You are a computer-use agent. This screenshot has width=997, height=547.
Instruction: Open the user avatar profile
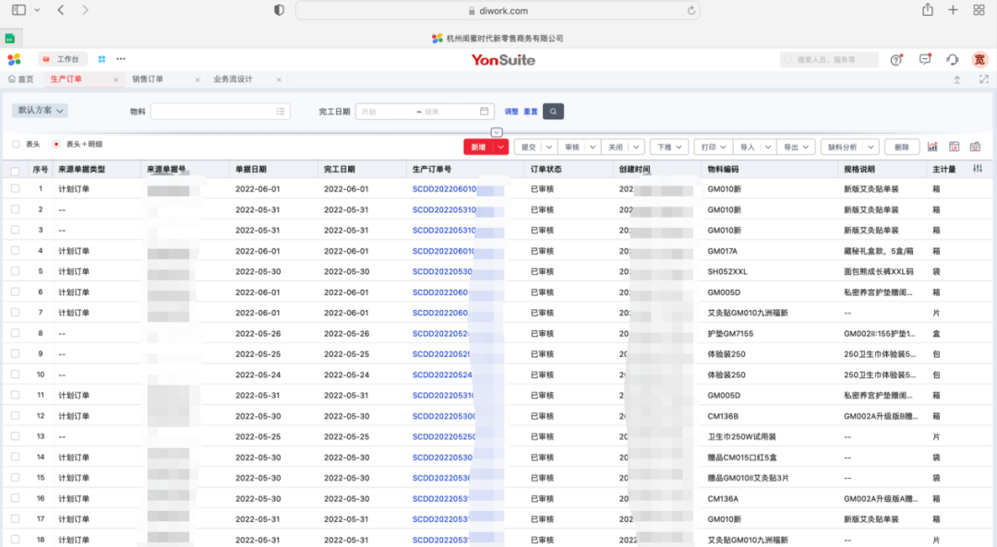click(x=979, y=60)
